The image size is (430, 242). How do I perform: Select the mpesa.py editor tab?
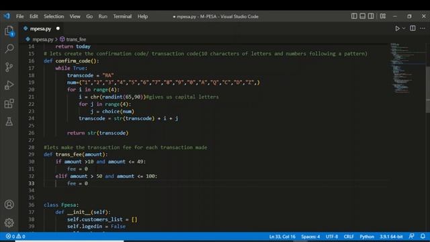[x=42, y=28]
